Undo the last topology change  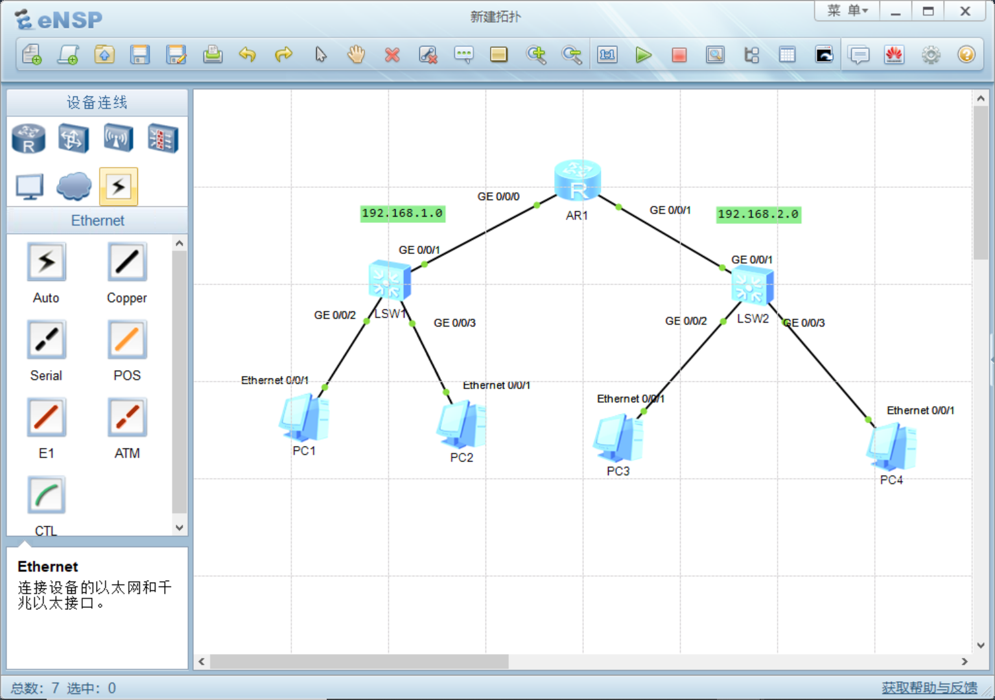pyautogui.click(x=247, y=55)
